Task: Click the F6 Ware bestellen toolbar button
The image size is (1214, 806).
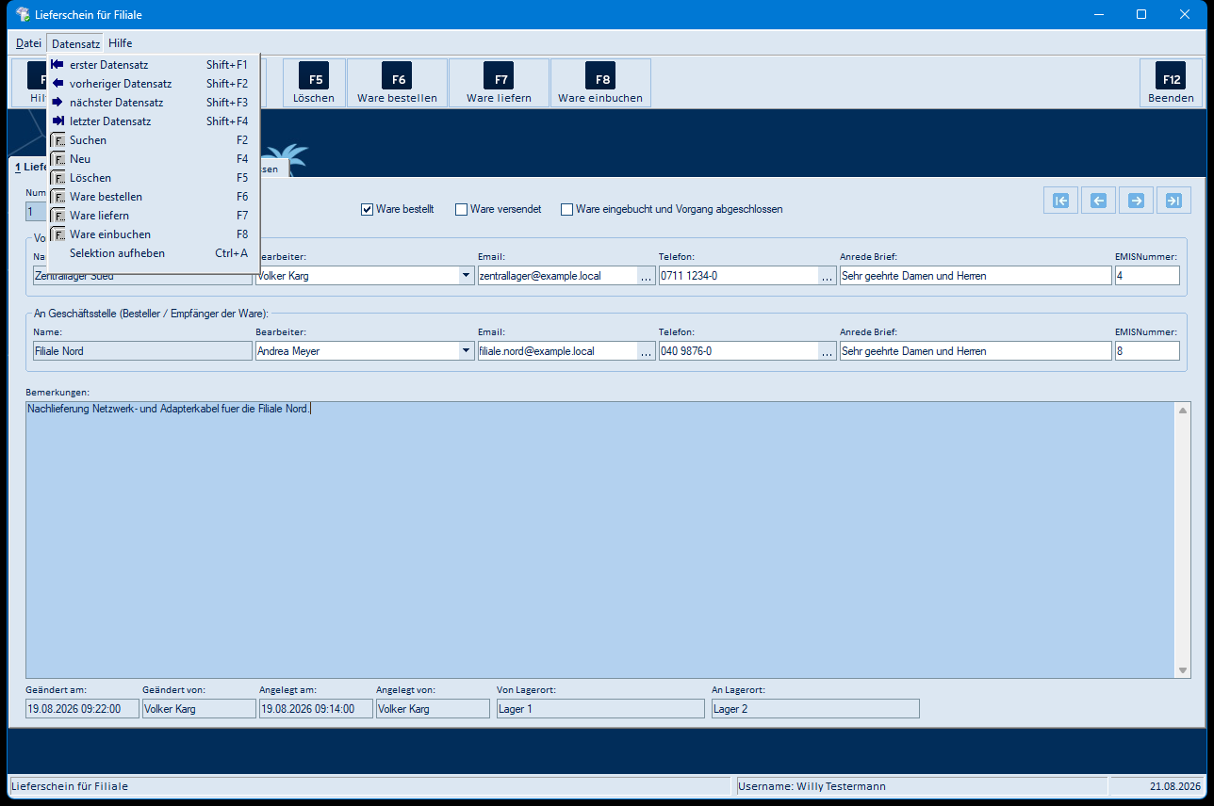Action: 397,83
